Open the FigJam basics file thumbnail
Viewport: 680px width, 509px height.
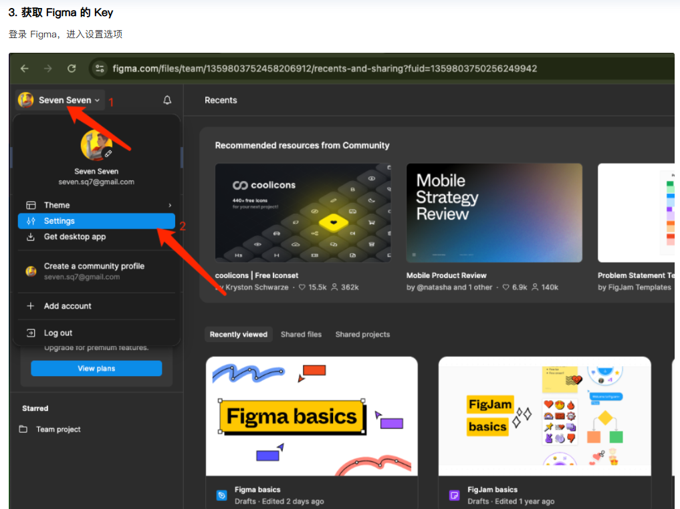[x=545, y=416]
